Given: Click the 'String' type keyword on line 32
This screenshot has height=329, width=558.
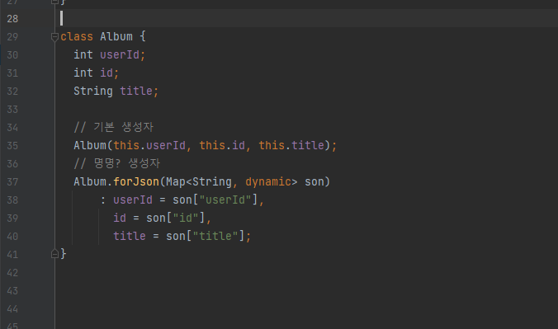Looking at the screenshot, I should pyautogui.click(x=93, y=91).
